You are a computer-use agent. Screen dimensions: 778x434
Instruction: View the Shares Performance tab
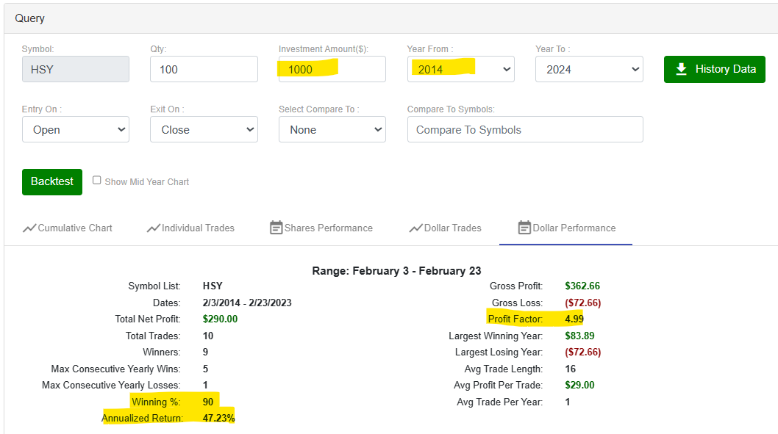pyautogui.click(x=321, y=228)
